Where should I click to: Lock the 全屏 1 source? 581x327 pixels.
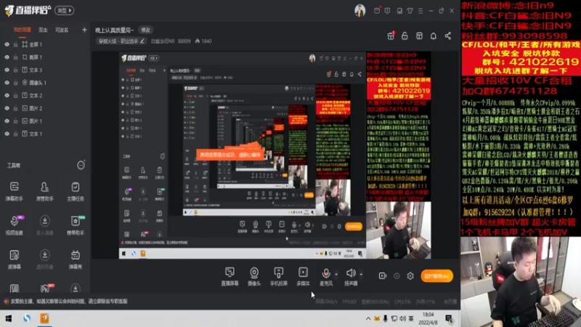pos(15,44)
